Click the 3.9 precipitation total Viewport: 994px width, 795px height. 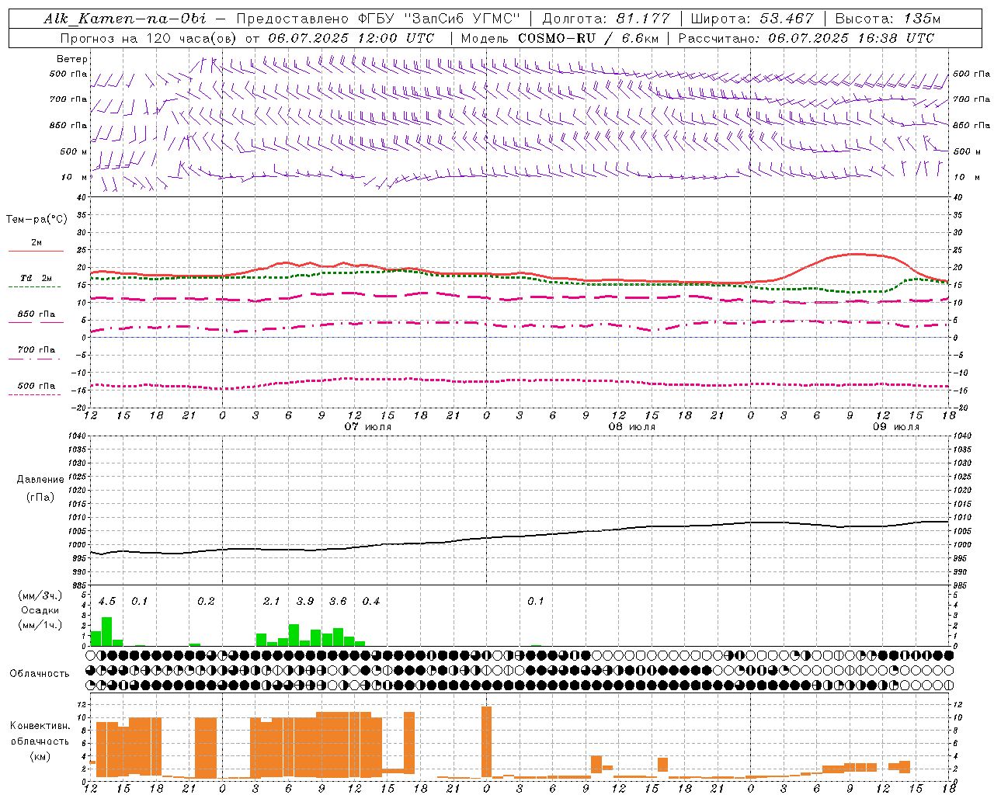coord(305,602)
